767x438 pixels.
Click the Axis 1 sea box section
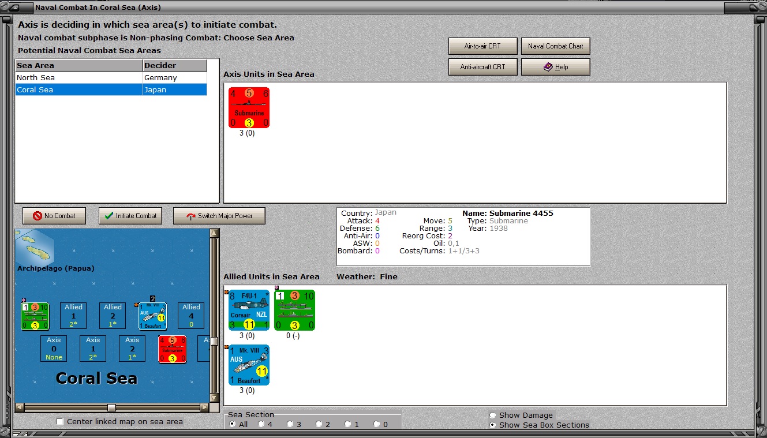pyautogui.click(x=93, y=349)
